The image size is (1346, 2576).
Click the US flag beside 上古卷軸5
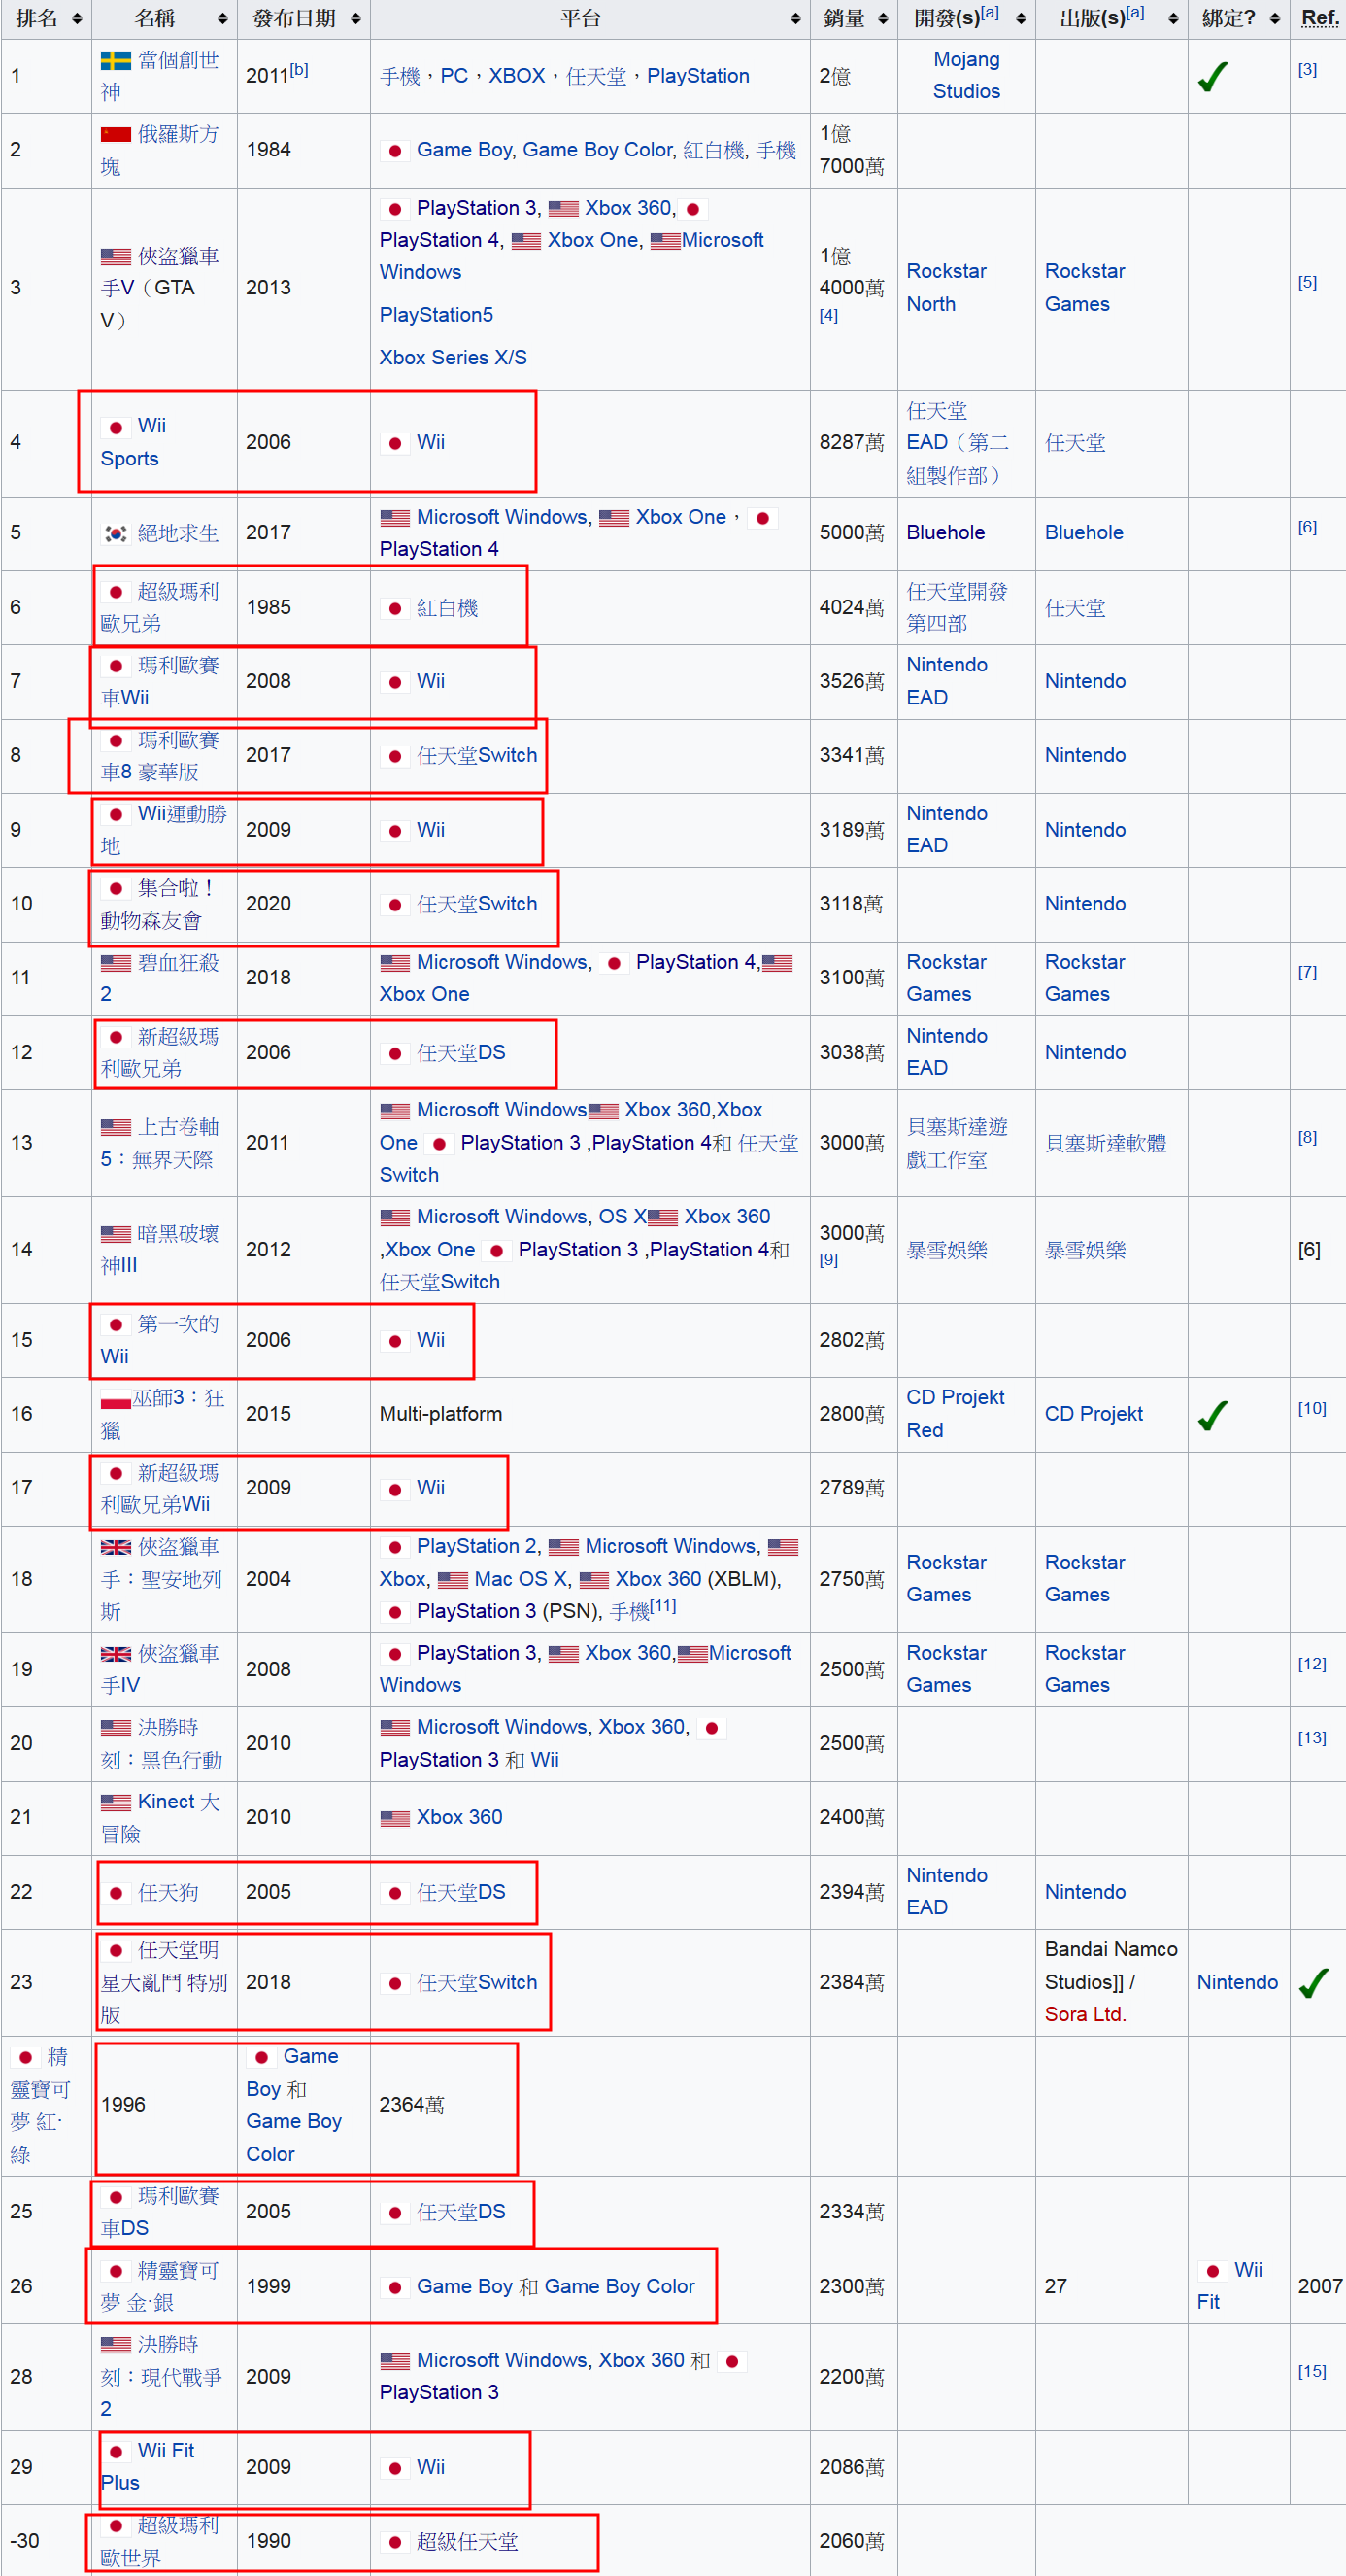tap(116, 1127)
